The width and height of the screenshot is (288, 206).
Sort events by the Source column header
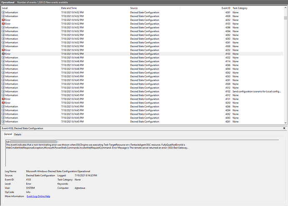154,8
